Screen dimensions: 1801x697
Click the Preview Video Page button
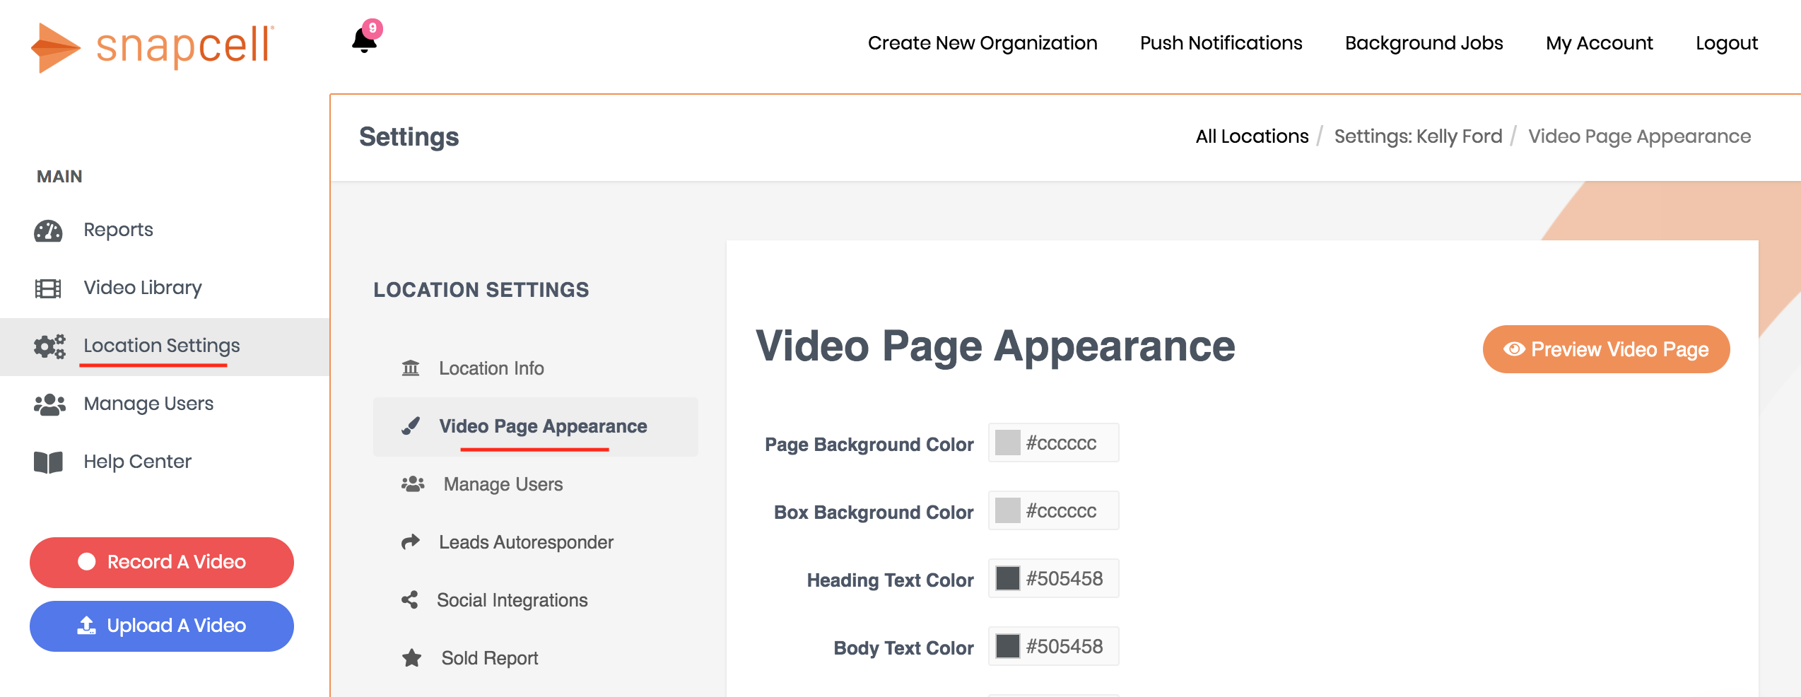(x=1605, y=348)
